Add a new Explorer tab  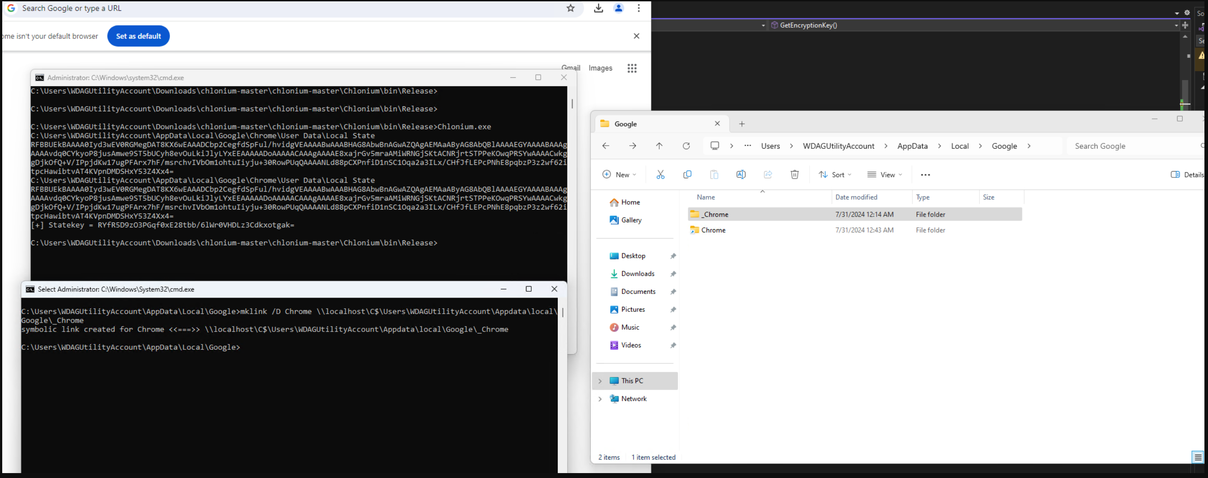point(742,124)
